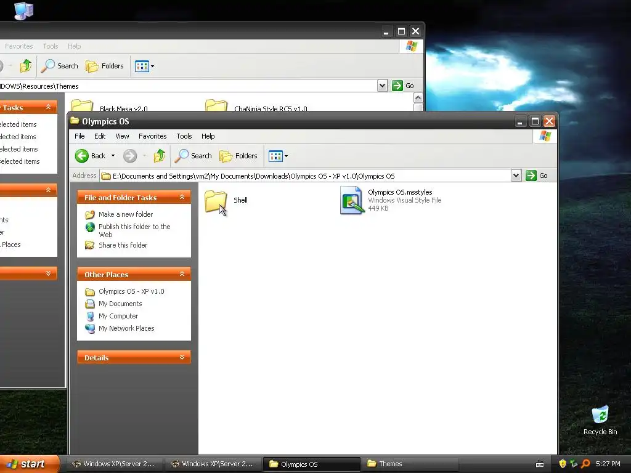Select the Olympics OS.msstyles file icon
Image resolution: width=631 pixels, height=473 pixels.
point(352,200)
